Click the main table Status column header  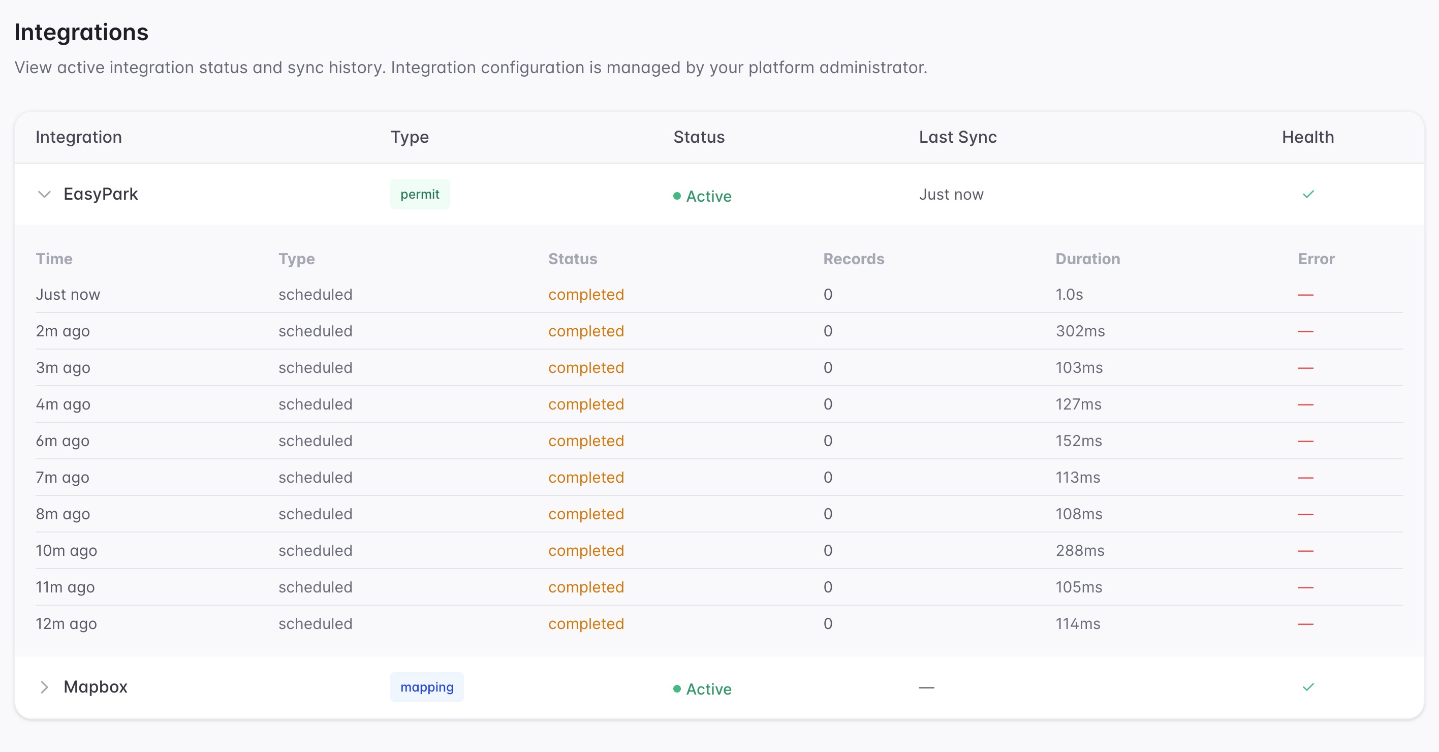coord(699,137)
